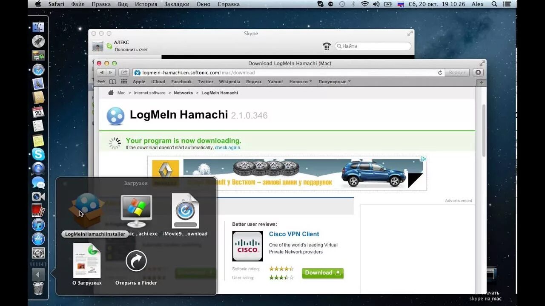The image size is (545, 306).
Task: Open "О Загрузках" document in Downloads stack
Action: [87, 261]
